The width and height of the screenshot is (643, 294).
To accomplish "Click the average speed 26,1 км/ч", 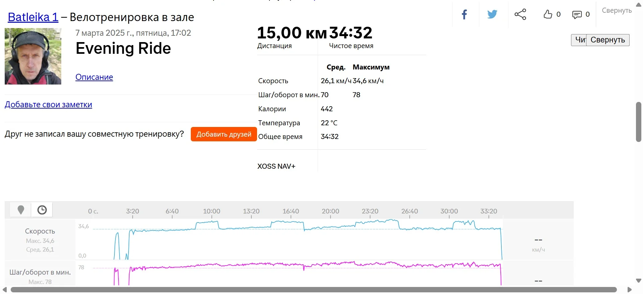I will click(x=336, y=81).
